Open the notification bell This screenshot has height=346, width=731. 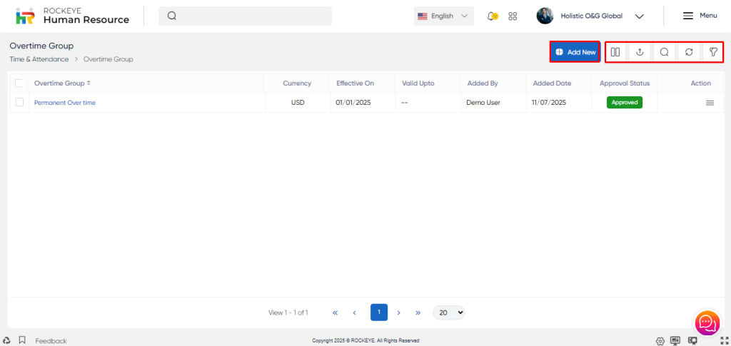[x=492, y=16]
